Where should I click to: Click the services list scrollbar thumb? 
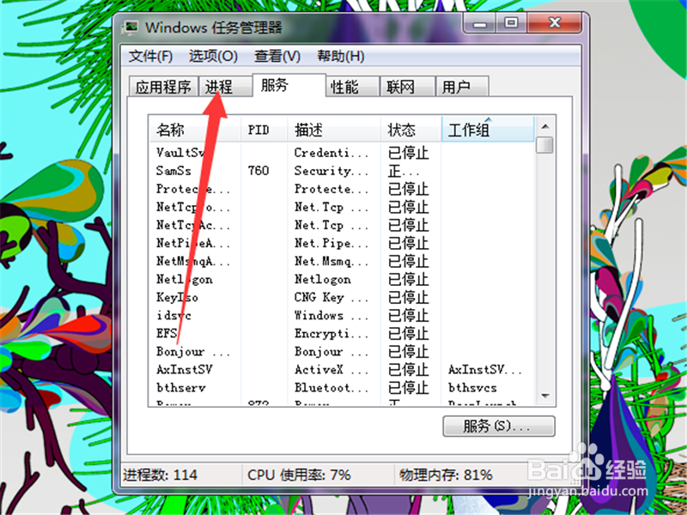pyautogui.click(x=544, y=145)
